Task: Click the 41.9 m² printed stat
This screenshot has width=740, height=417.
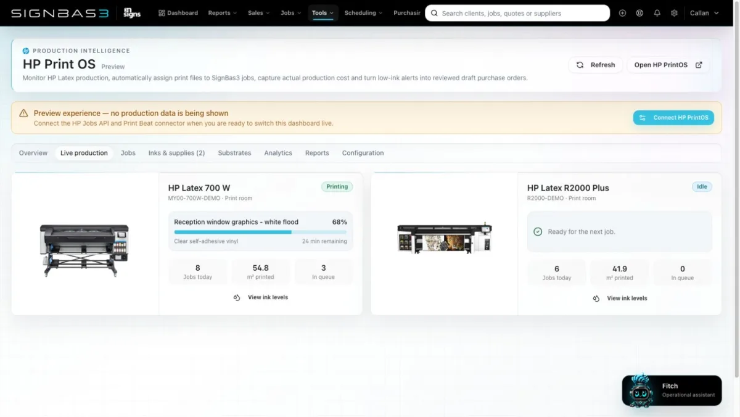Action: point(620,273)
